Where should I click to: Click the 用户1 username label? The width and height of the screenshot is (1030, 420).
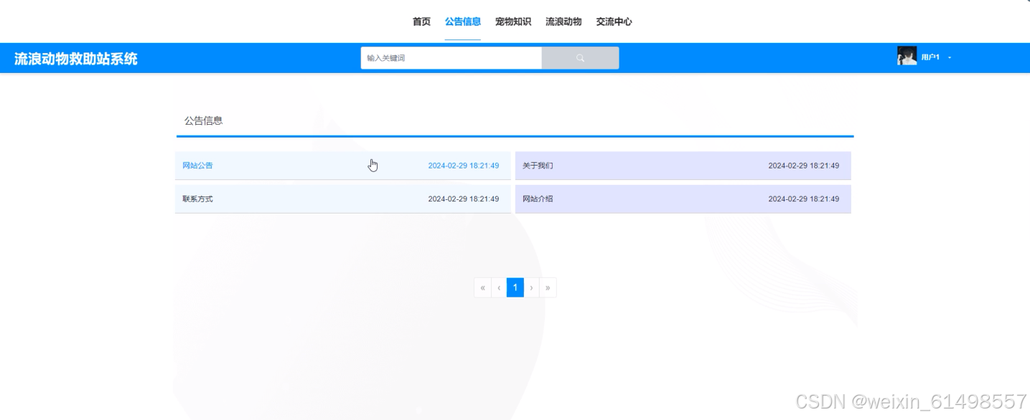click(930, 57)
